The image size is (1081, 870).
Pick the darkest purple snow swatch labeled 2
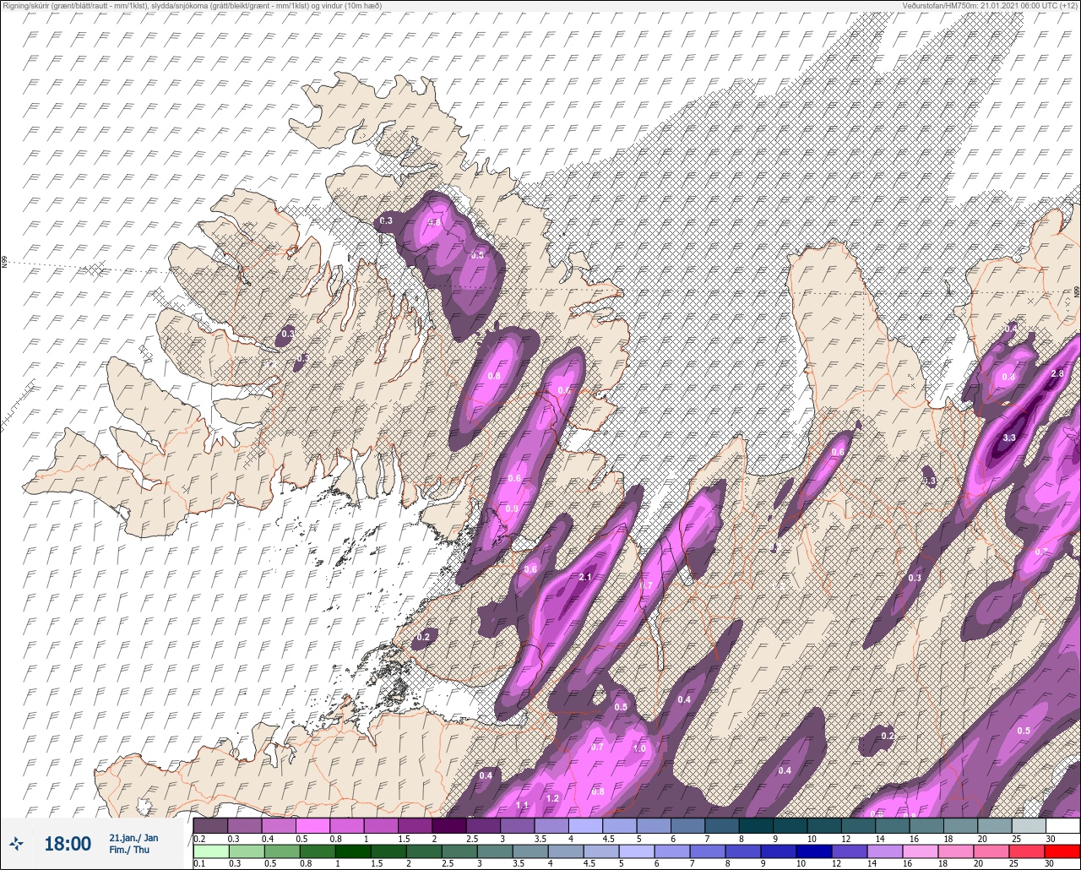click(448, 826)
